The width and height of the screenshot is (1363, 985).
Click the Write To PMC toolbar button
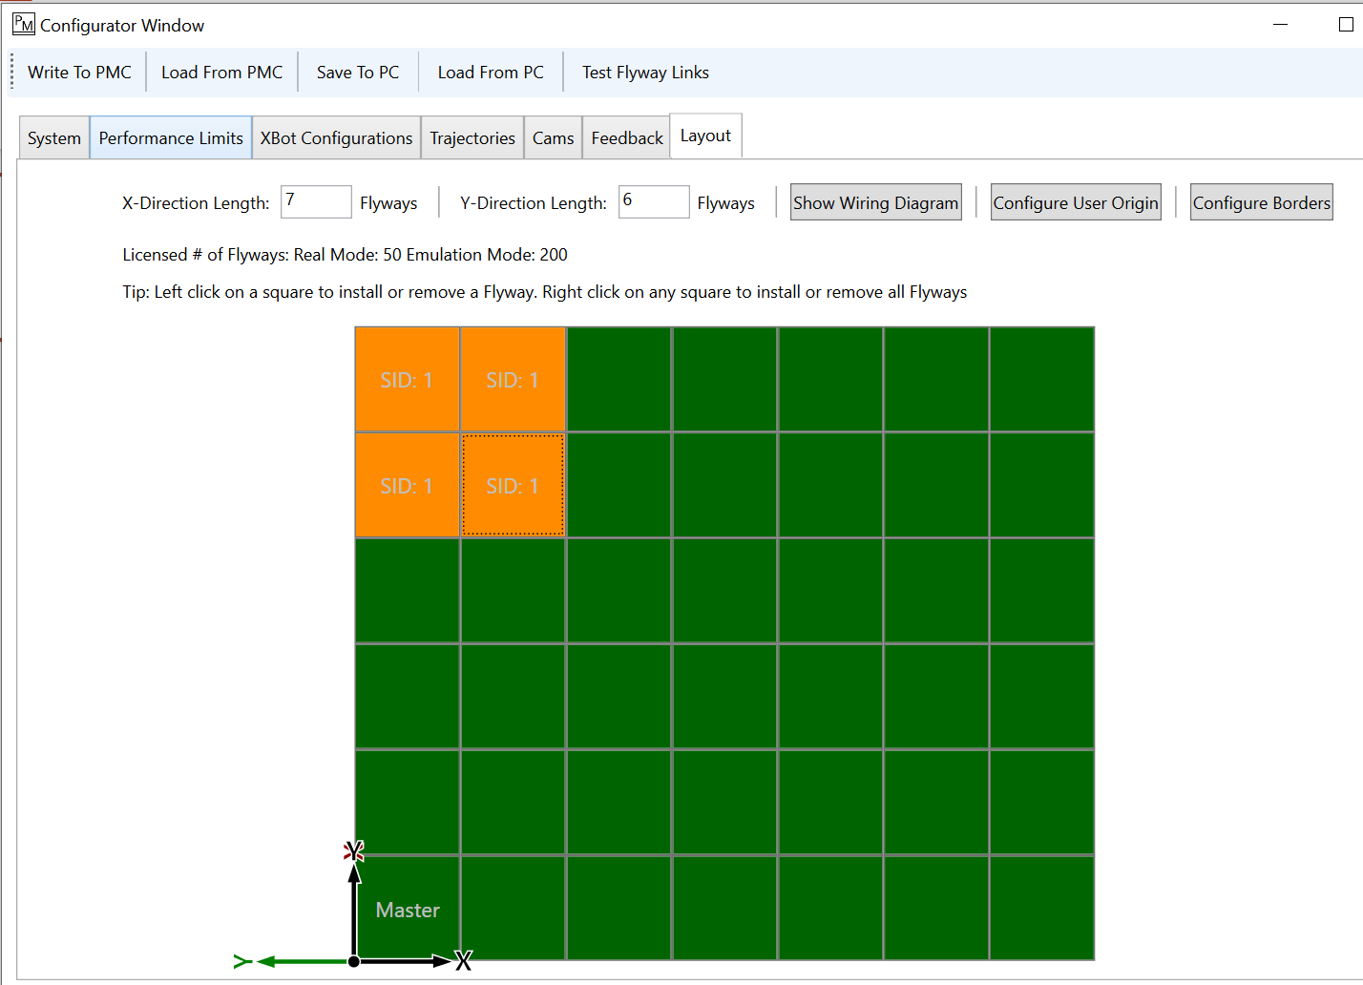click(x=79, y=73)
